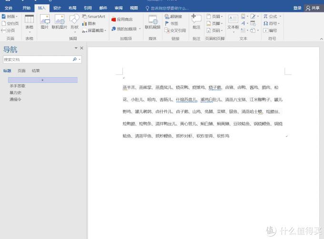Switch to the 审阅 ribbon tab
The image size is (324, 239).
pyautogui.click(x=118, y=8)
